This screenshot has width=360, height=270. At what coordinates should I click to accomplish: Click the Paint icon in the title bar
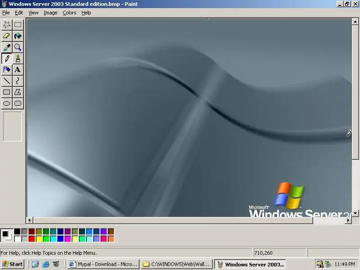click(4, 4)
